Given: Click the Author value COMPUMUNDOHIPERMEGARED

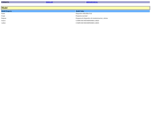Looking at the screenshot, I should (87, 23).
